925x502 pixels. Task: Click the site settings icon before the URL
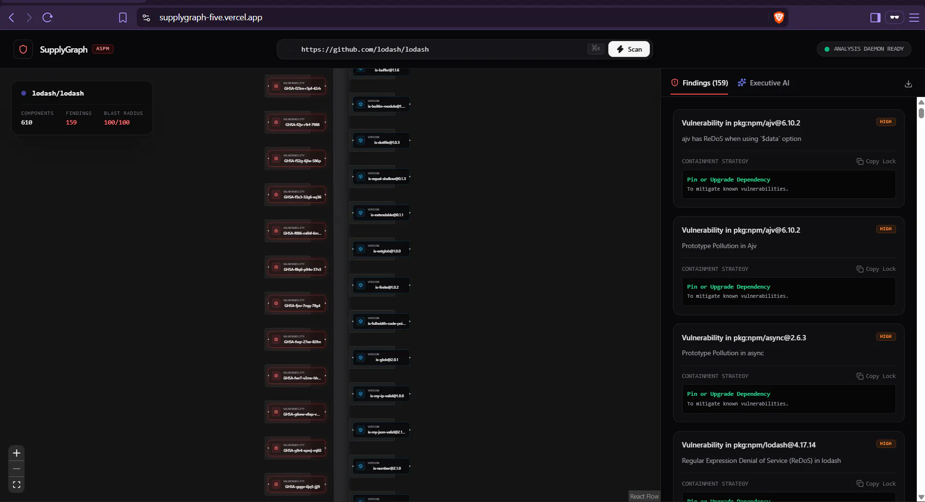point(146,17)
